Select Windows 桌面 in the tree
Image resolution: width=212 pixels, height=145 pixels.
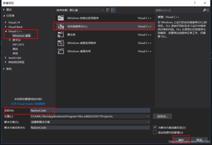click(22, 36)
